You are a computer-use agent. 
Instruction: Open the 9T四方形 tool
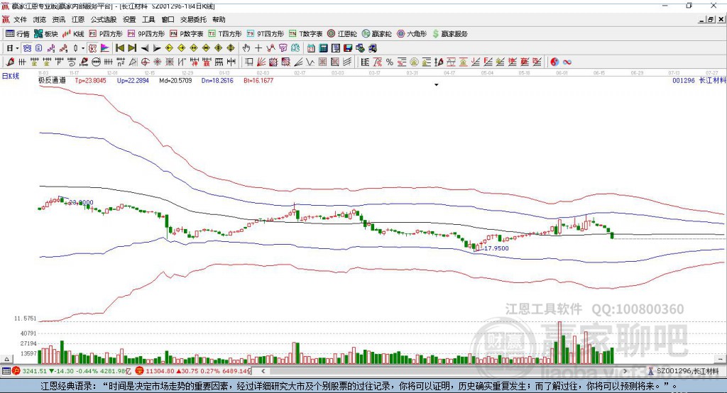click(266, 34)
